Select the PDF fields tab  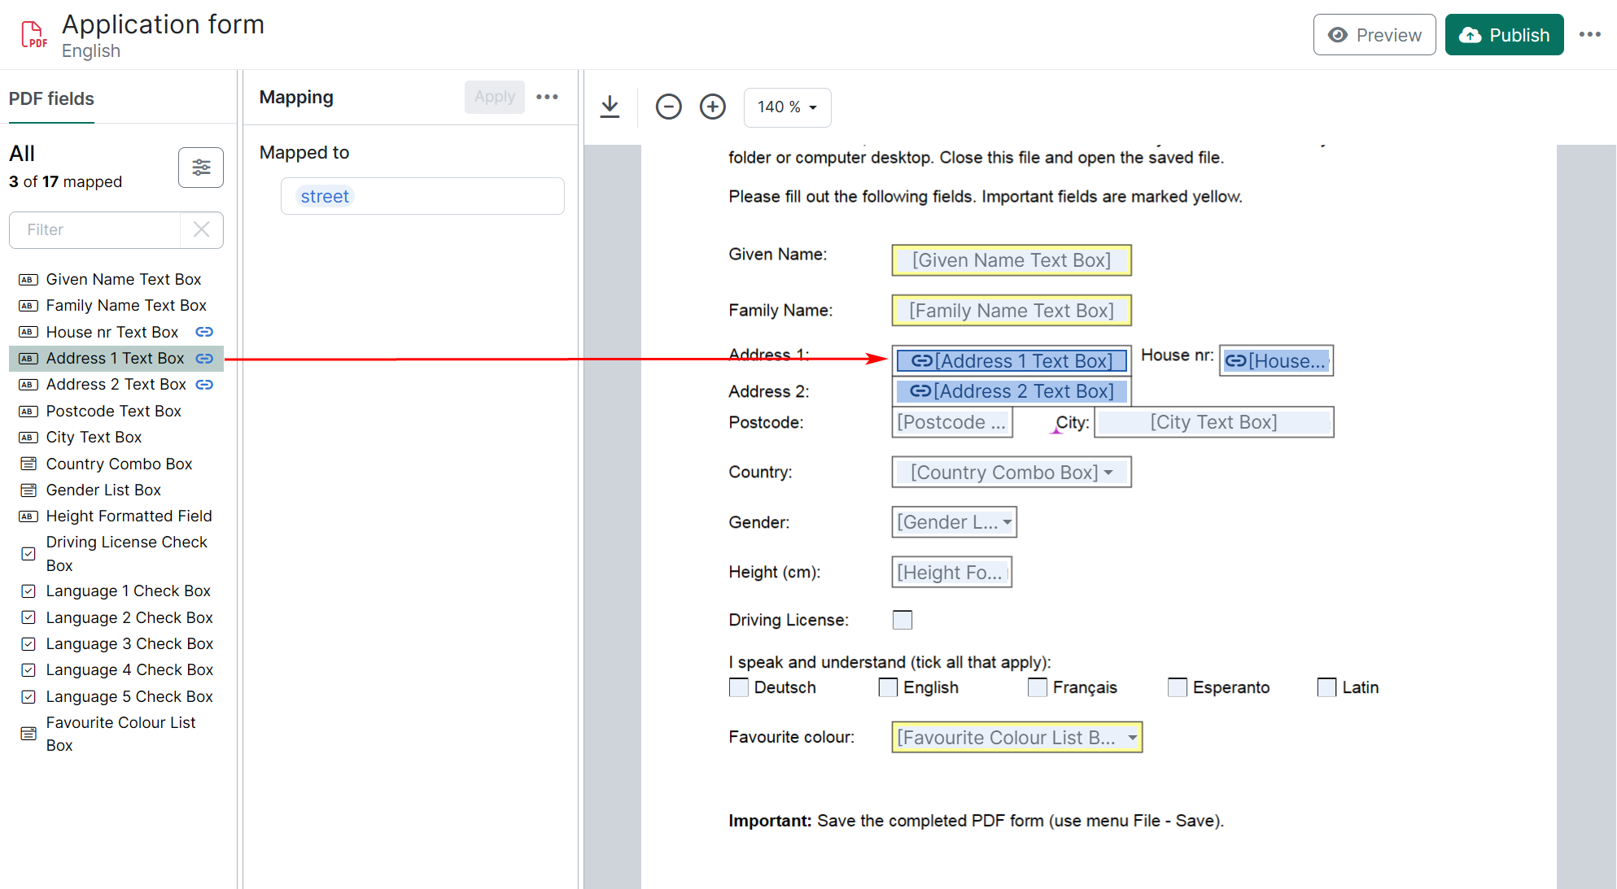click(51, 98)
